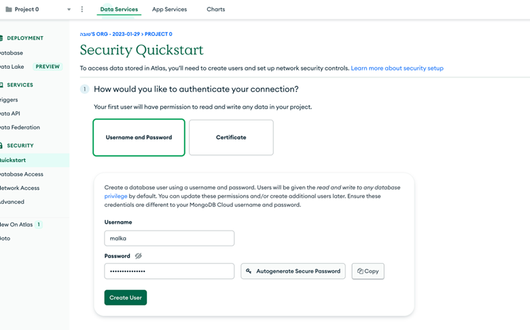Image resolution: width=530 pixels, height=330 pixels.
Task: Click the privilege hyperlink
Action: [x=116, y=196]
